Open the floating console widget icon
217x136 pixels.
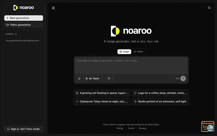pos(208,126)
